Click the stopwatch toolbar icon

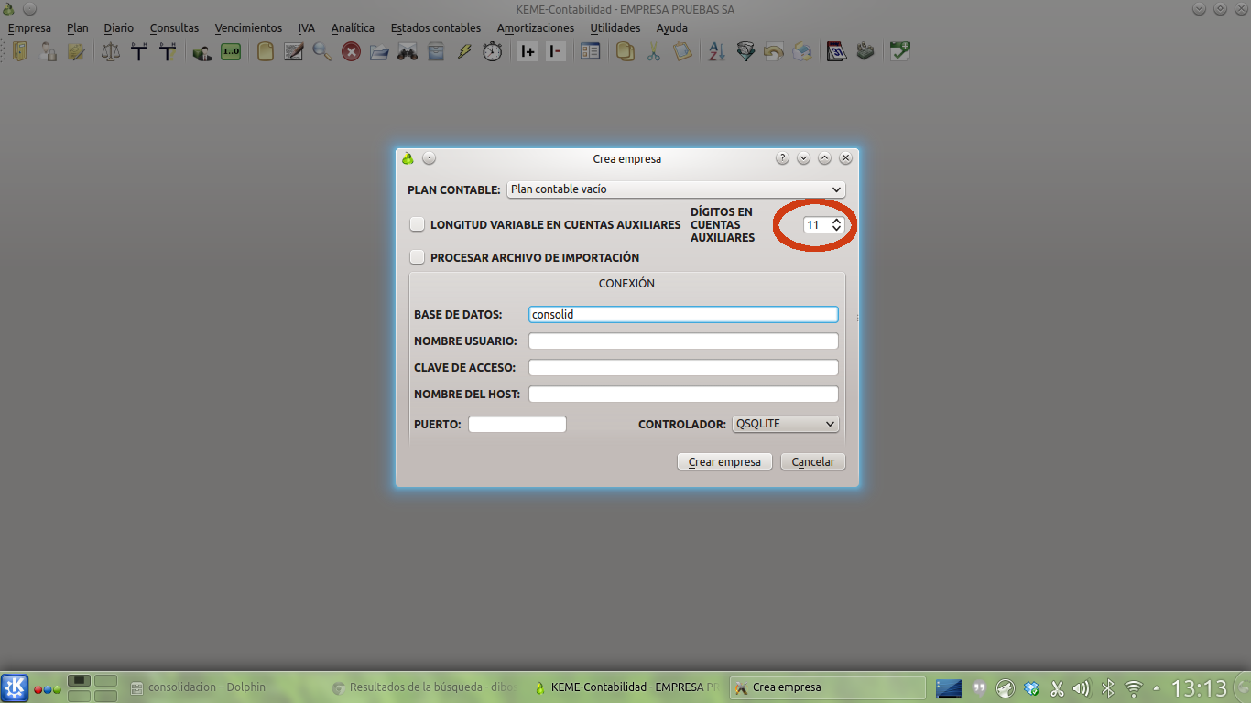point(493,52)
